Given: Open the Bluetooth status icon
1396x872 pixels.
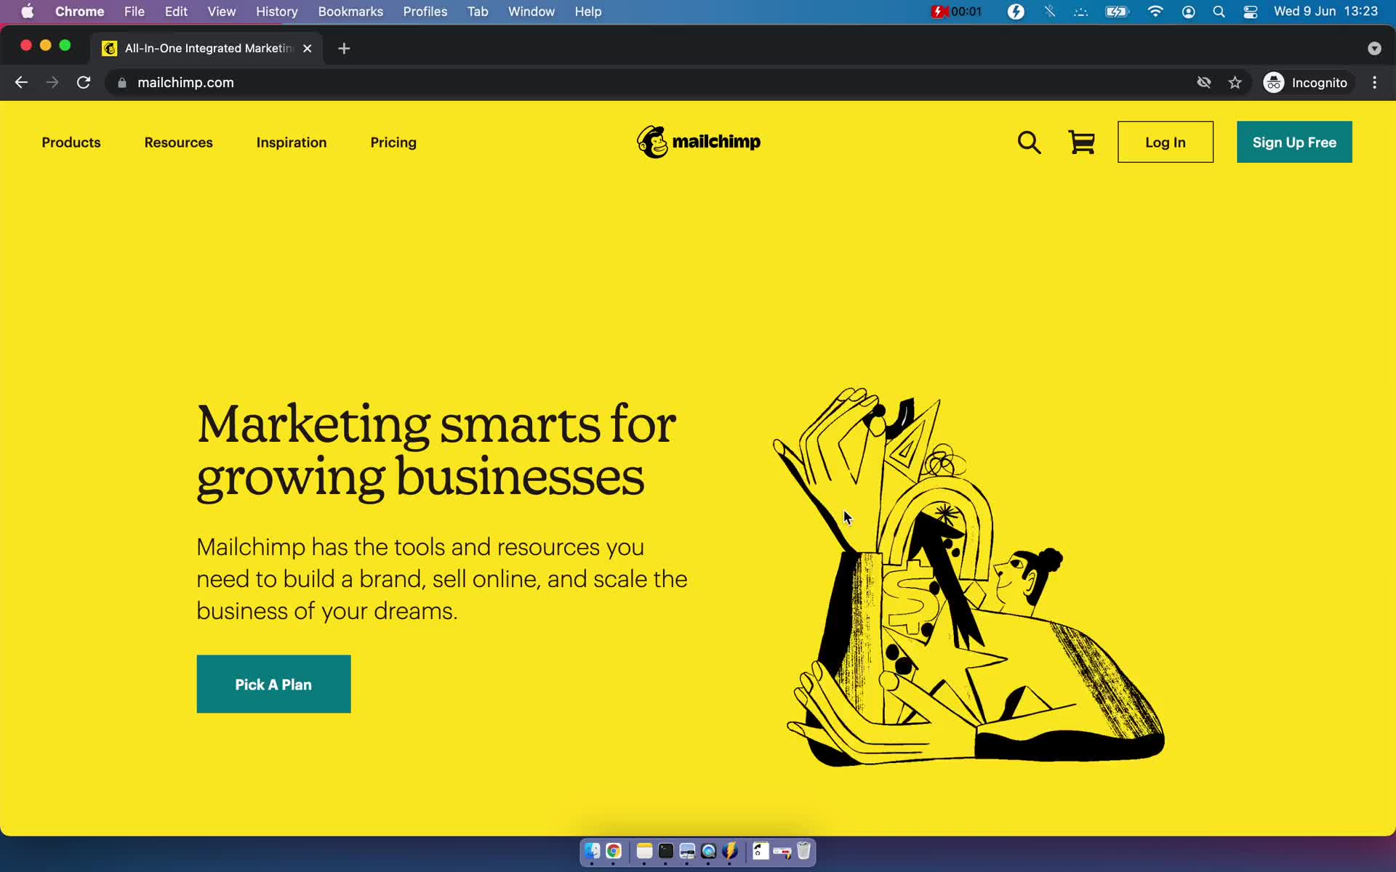Looking at the screenshot, I should pyautogui.click(x=1049, y=12).
